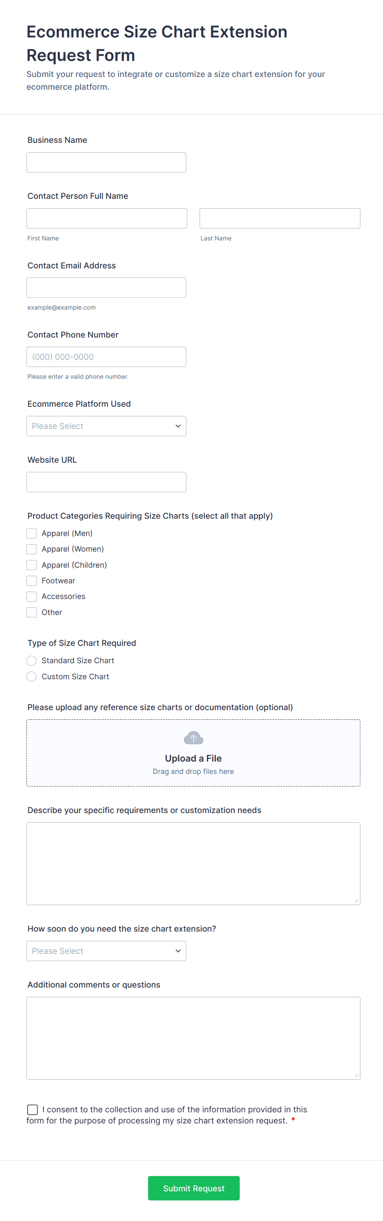The width and height of the screenshot is (383, 1221).
Task: Select the Standard Size Chart option
Action: 32,660
